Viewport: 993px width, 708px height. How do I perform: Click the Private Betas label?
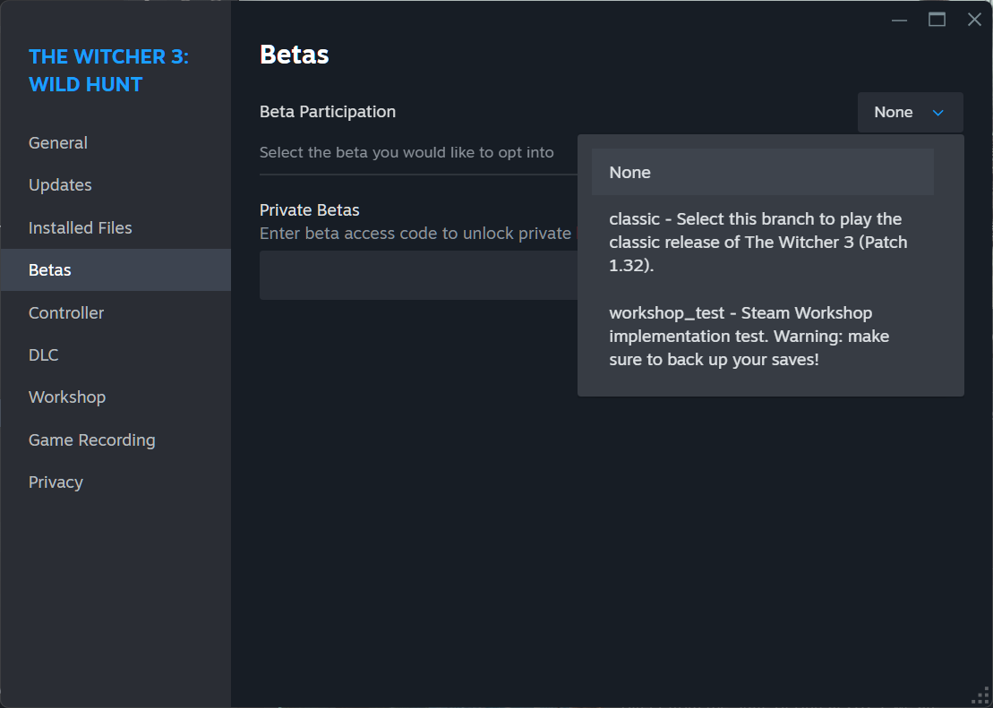[x=310, y=209]
